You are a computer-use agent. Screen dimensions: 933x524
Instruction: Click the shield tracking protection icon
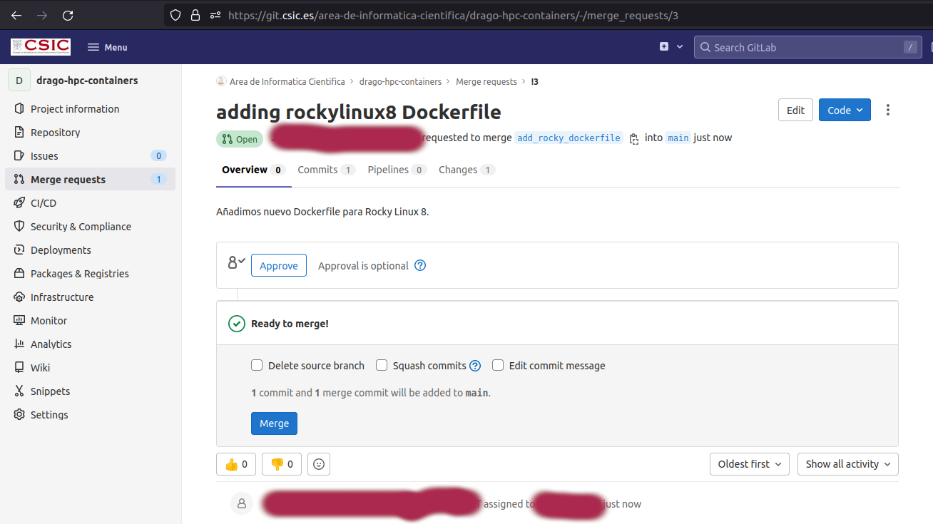pyautogui.click(x=176, y=15)
